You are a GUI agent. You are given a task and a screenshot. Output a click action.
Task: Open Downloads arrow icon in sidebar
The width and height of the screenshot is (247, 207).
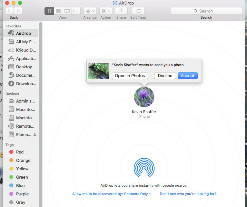tap(11, 84)
